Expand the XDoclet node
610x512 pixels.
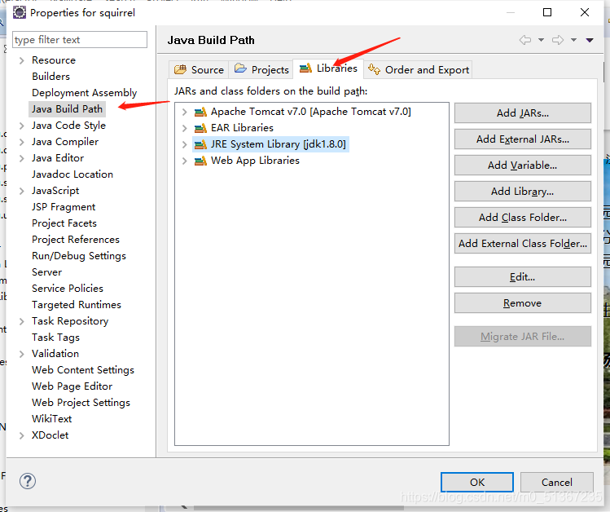pyautogui.click(x=22, y=435)
